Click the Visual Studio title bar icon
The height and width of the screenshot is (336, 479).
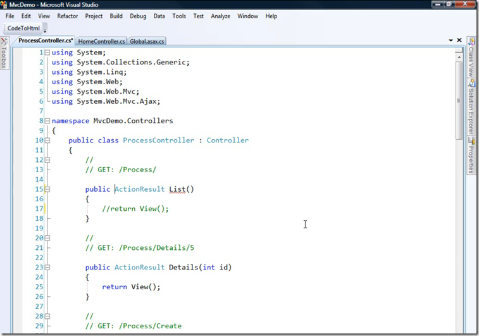click(4, 4)
